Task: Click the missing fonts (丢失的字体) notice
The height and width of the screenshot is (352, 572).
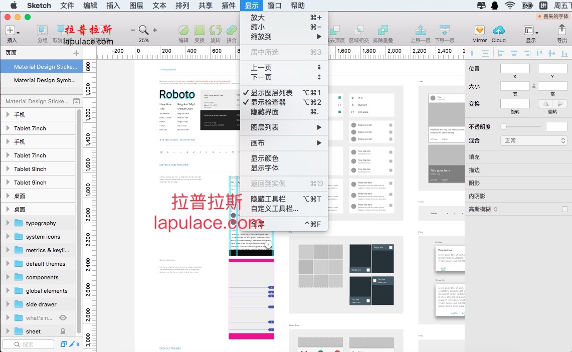Action: click(553, 16)
